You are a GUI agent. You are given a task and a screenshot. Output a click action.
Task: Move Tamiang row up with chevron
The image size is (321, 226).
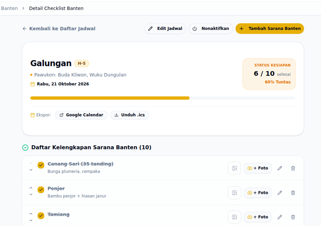[x=31, y=214]
